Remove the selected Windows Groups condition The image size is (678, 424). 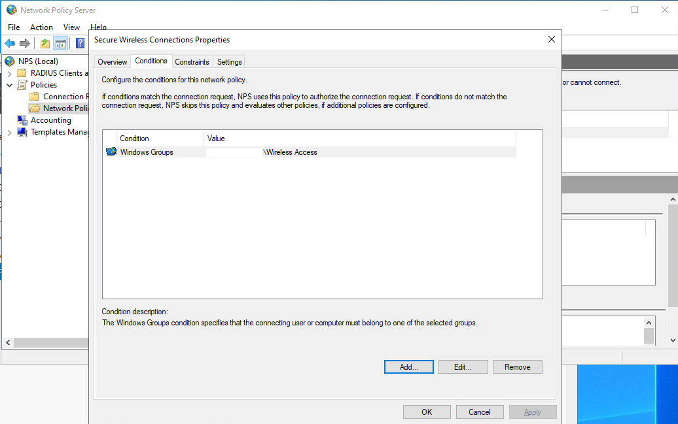click(517, 367)
